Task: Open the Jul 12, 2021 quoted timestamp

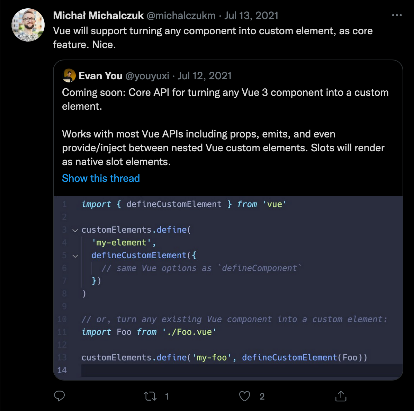Action: click(x=205, y=76)
